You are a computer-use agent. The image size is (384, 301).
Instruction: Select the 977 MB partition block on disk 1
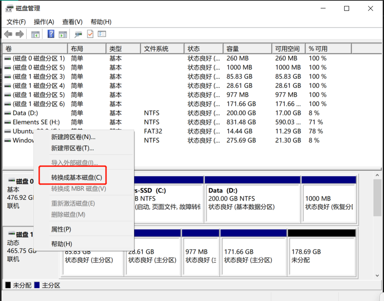pyautogui.click(x=200, y=253)
